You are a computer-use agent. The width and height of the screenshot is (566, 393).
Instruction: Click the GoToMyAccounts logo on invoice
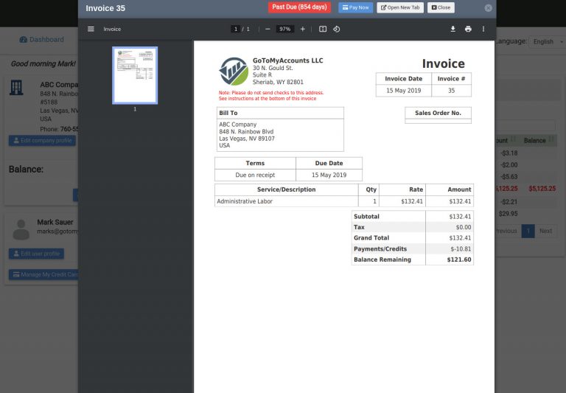234,72
